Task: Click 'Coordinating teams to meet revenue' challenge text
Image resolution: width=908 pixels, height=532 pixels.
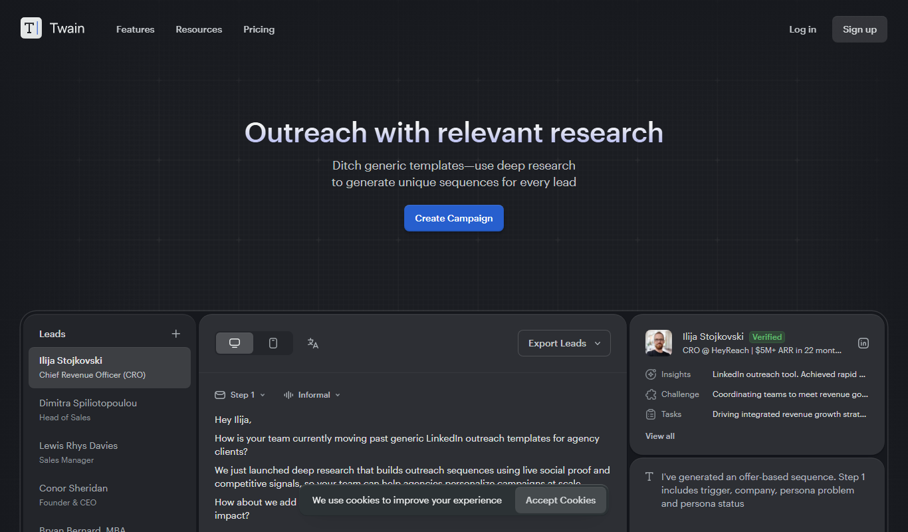Action: [x=790, y=394]
